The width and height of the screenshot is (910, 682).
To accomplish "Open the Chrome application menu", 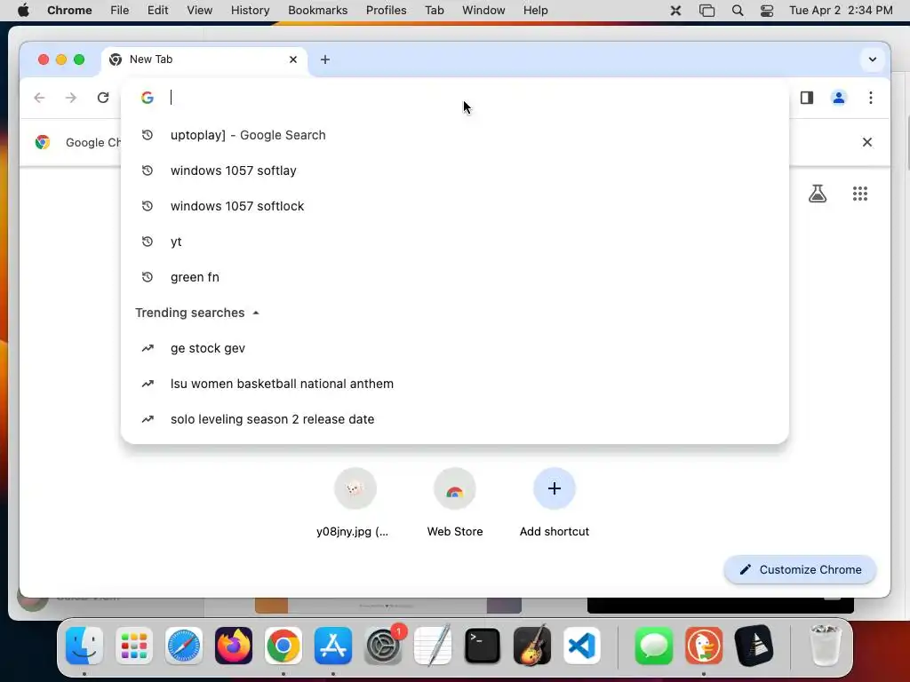I will click(x=69, y=11).
